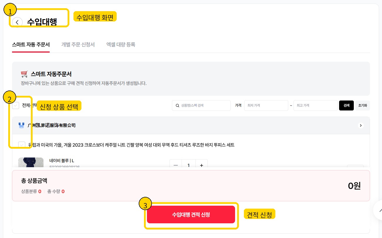Submit with the 수입대행 견적 신청 button

pos(191,214)
